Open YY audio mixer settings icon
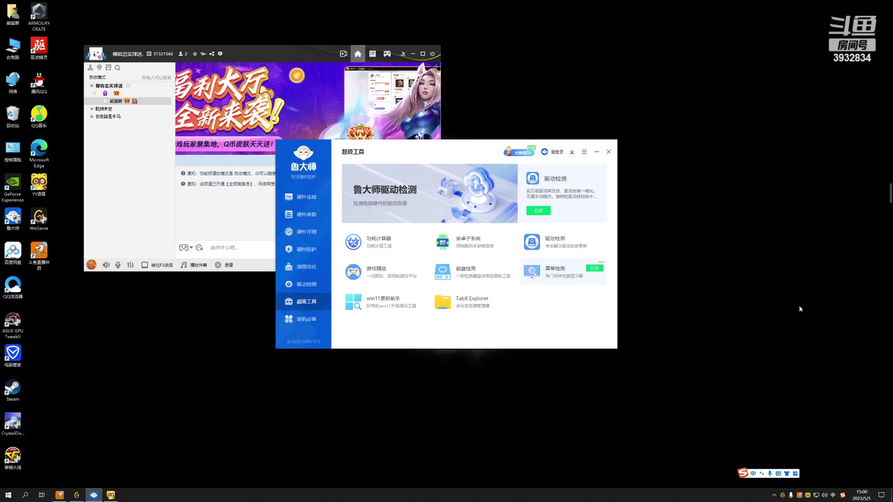Viewport: 893px width, 502px height. 130,265
